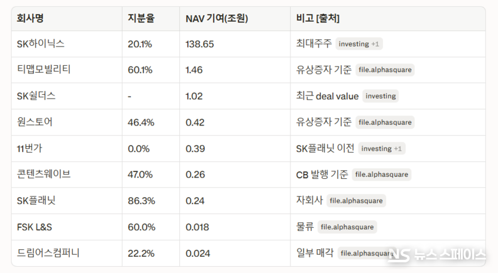Select the 드림어스컴퍼니 company name cell
498x273 pixels.
(49, 253)
